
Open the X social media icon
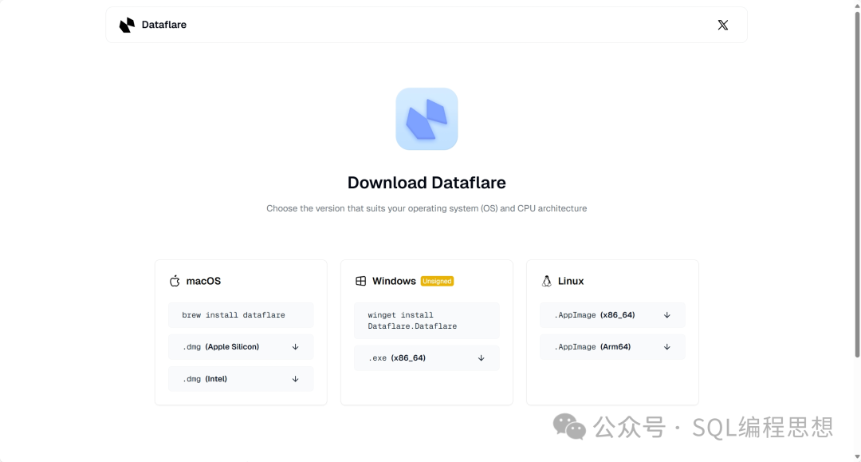pyautogui.click(x=722, y=25)
